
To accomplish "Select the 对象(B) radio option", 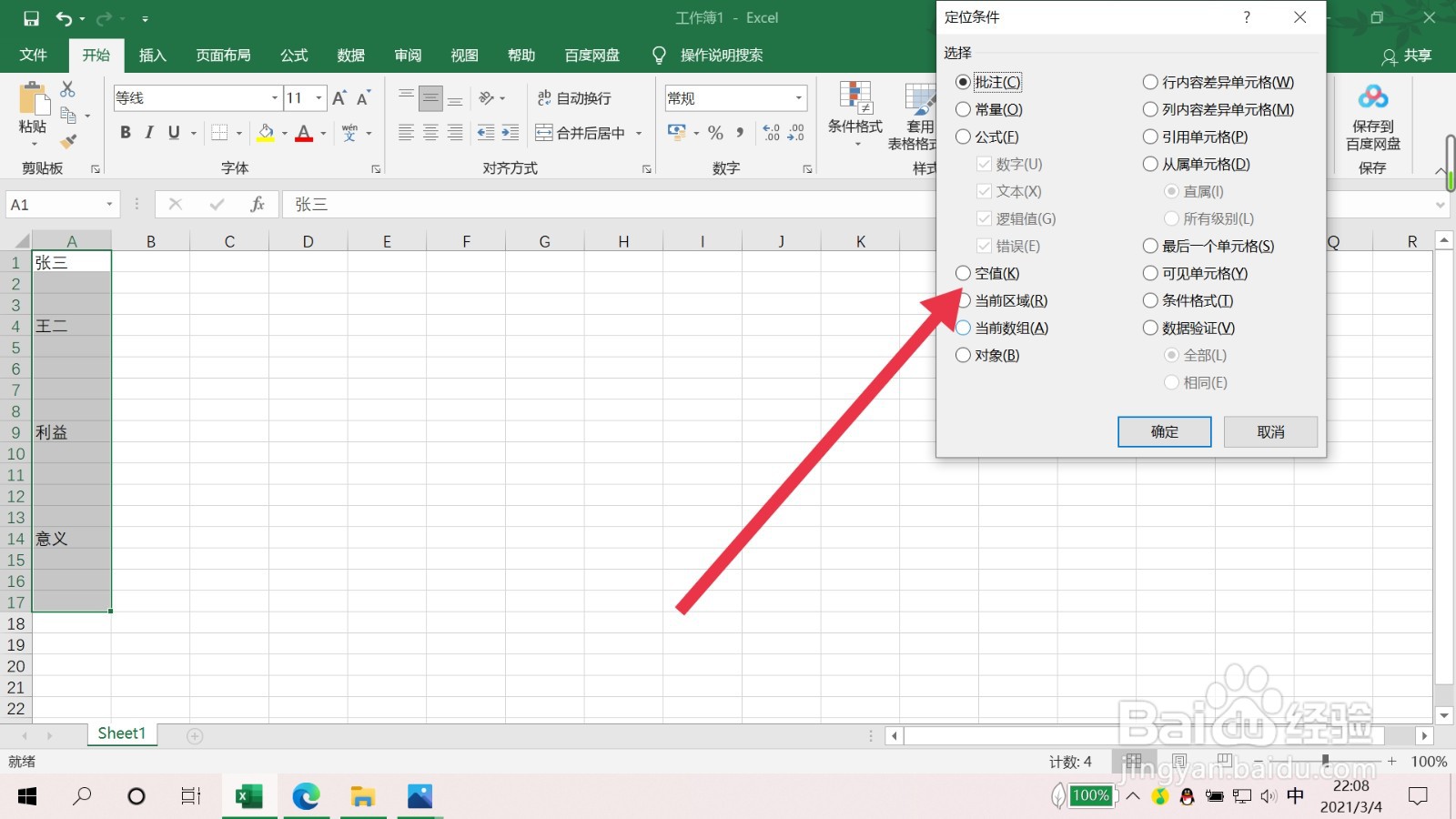I will click(963, 355).
